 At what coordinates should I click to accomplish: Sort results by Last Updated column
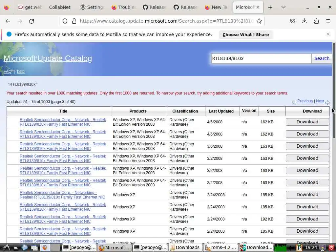221,111
